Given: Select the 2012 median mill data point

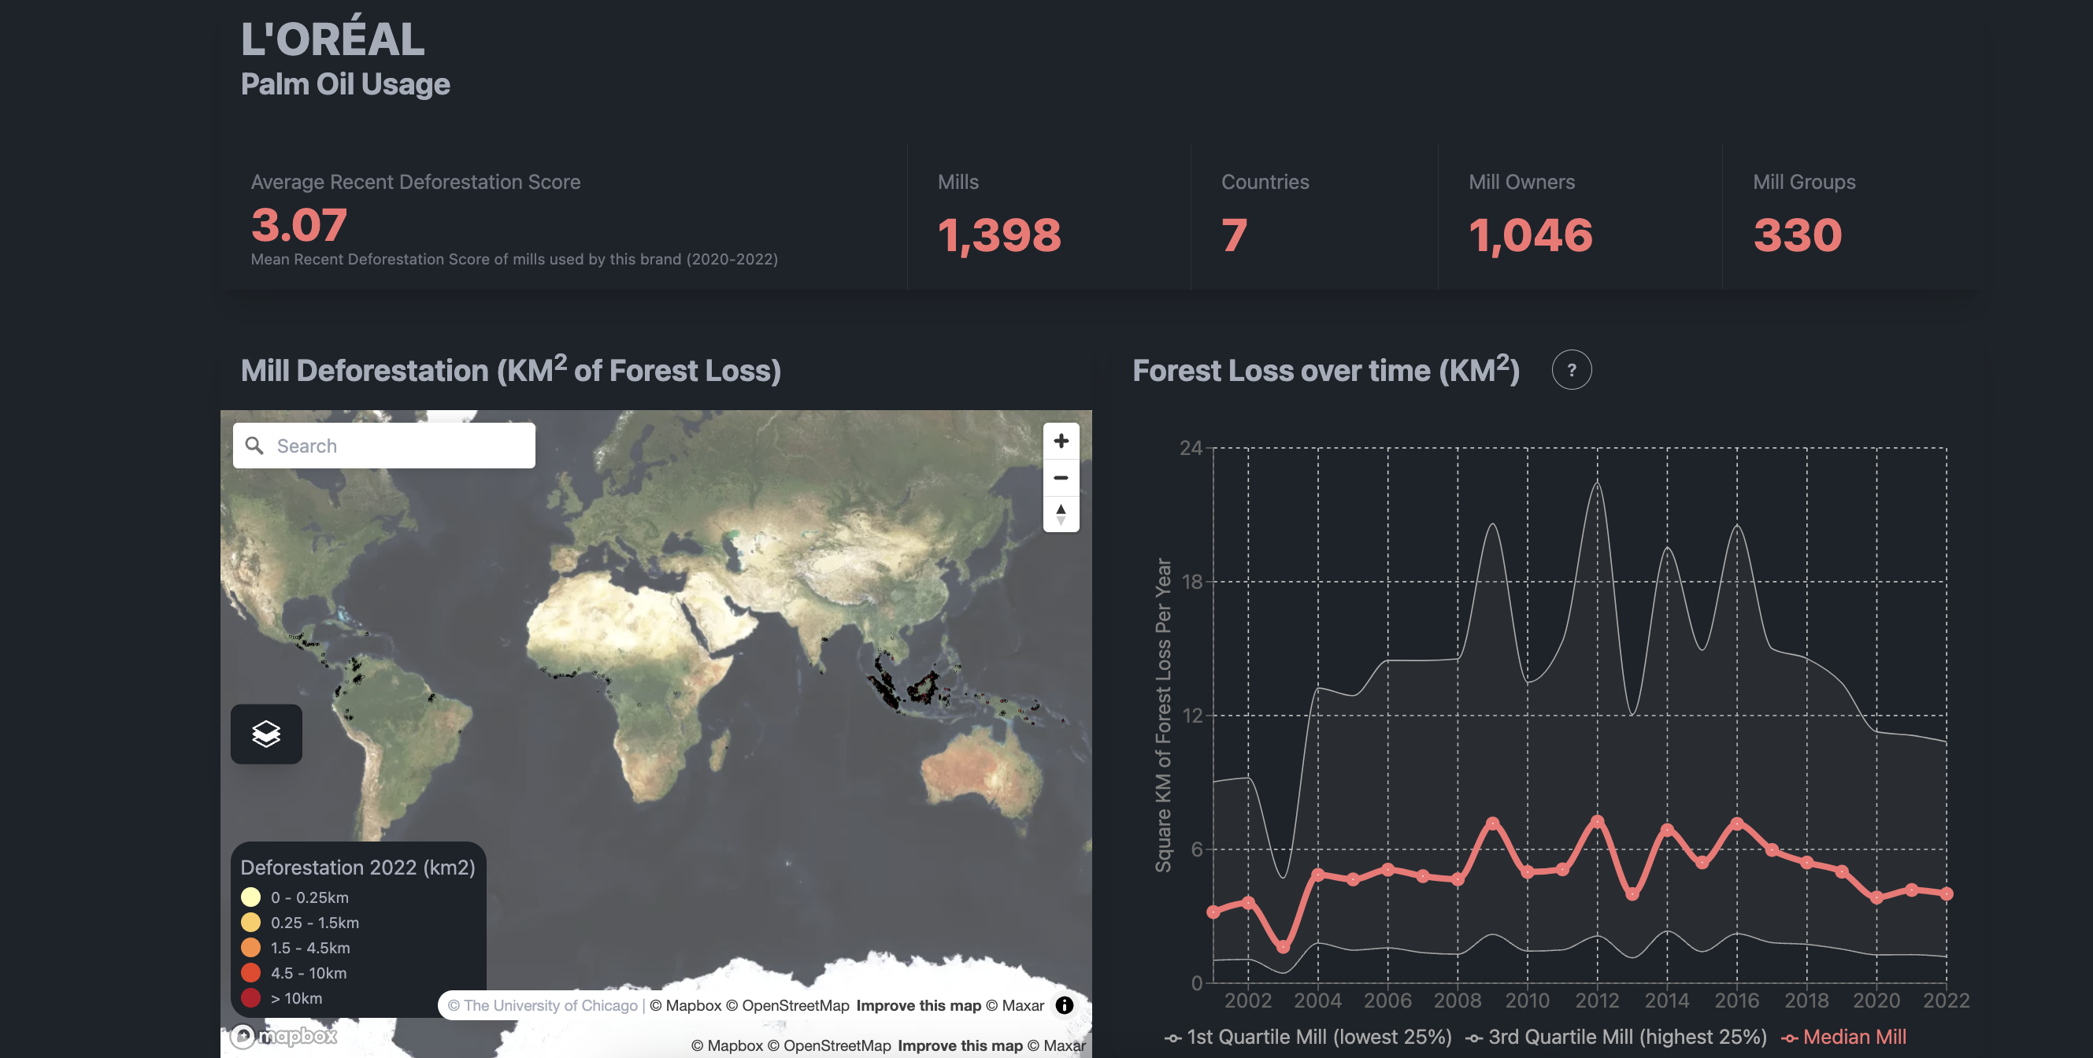Looking at the screenshot, I should pos(1597,822).
